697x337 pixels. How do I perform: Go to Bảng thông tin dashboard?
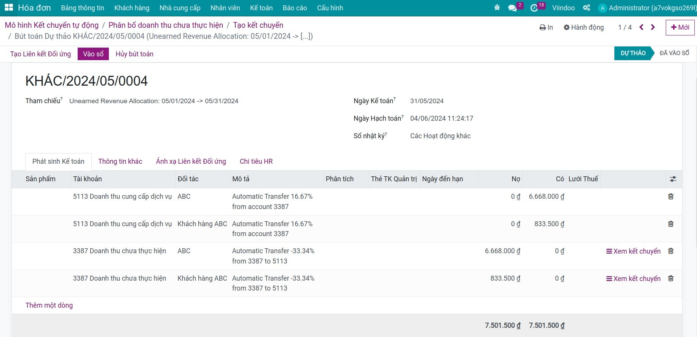[x=83, y=8]
